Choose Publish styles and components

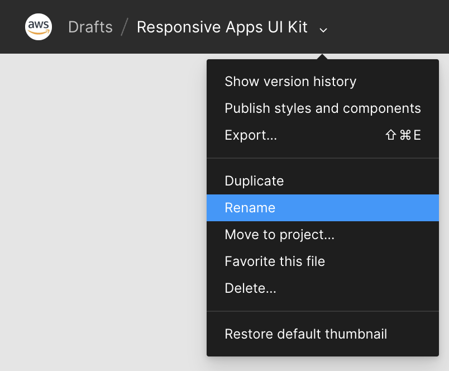click(x=322, y=108)
